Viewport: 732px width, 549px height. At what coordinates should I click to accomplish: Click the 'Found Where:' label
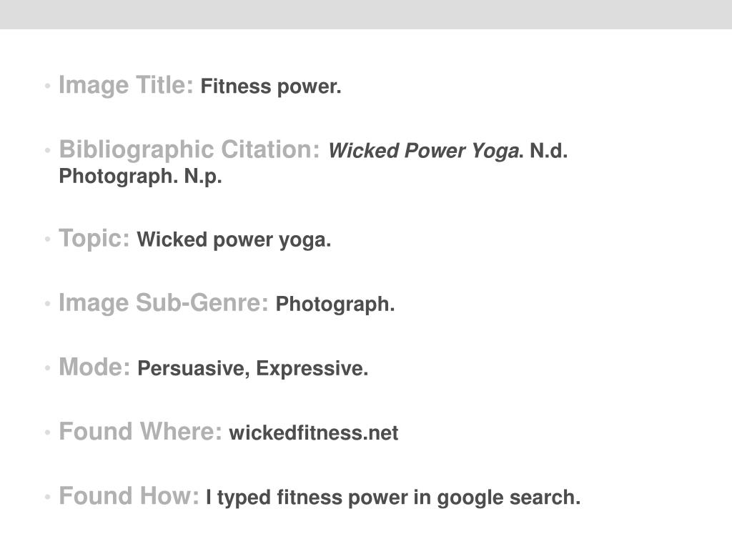click(x=140, y=431)
